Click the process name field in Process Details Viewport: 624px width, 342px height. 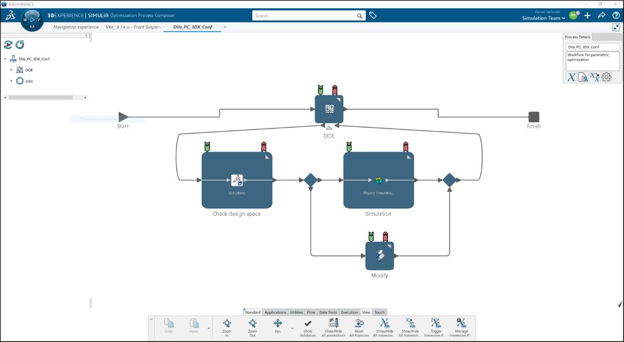(x=593, y=47)
